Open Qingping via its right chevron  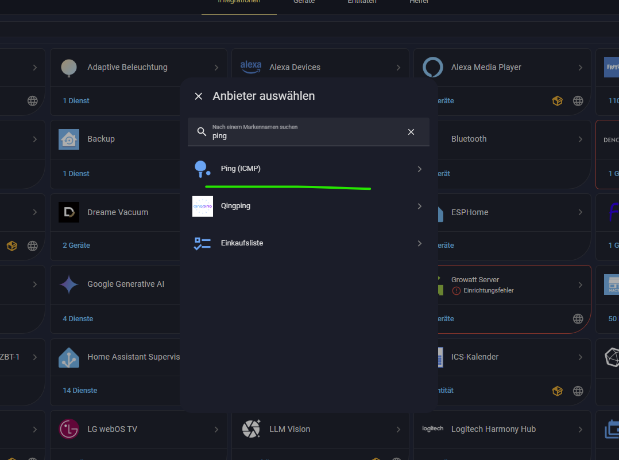click(419, 206)
